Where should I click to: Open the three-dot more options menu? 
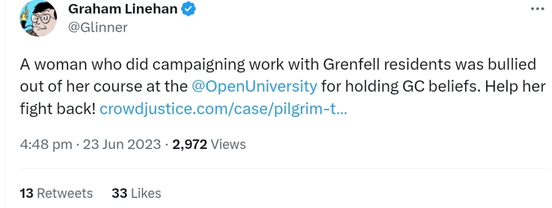click(537, 9)
